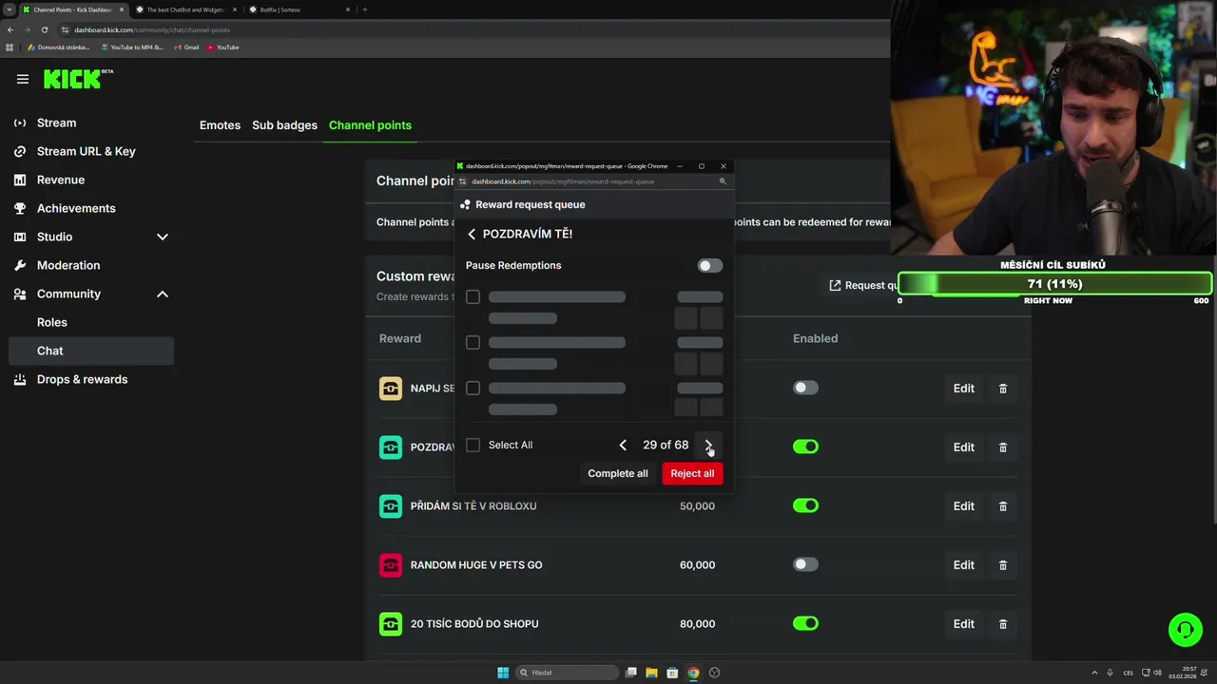Click the 20 TISÍC BODŮ DO SHOPU icon
This screenshot has height=684, width=1217.
(391, 623)
